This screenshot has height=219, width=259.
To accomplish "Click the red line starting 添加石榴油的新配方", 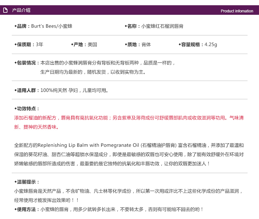I will [129, 118].
